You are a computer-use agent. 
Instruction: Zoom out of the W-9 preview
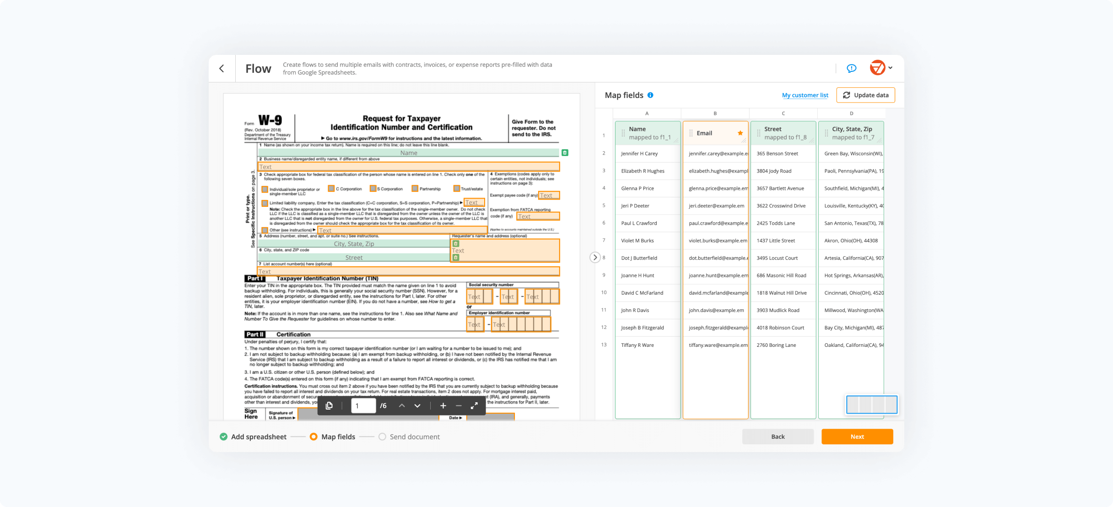pyautogui.click(x=459, y=405)
